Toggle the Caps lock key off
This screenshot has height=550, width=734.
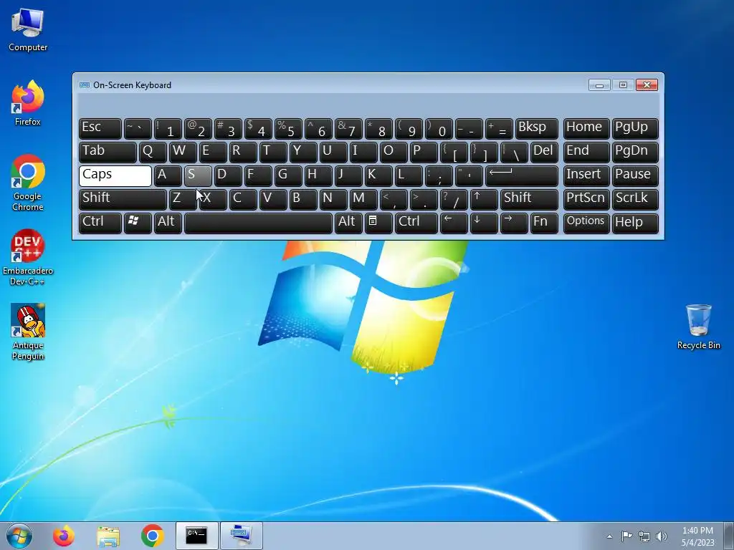(x=115, y=176)
